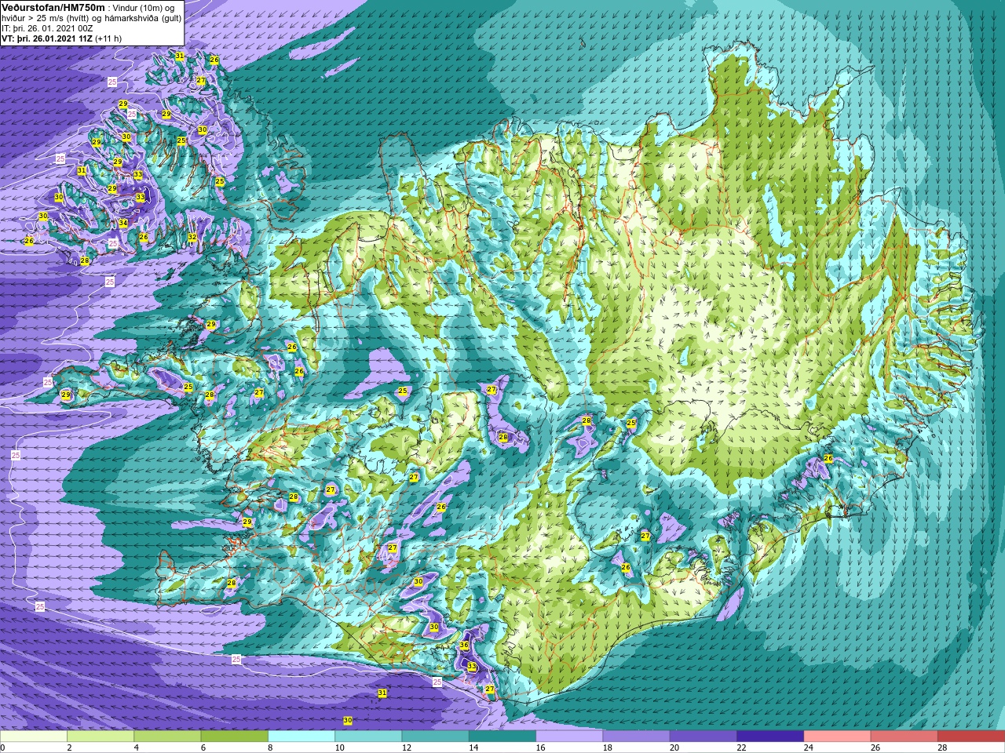Viewport: 1005px width, 753px height.
Task: Click legend scale number '6'
Action: click(203, 748)
